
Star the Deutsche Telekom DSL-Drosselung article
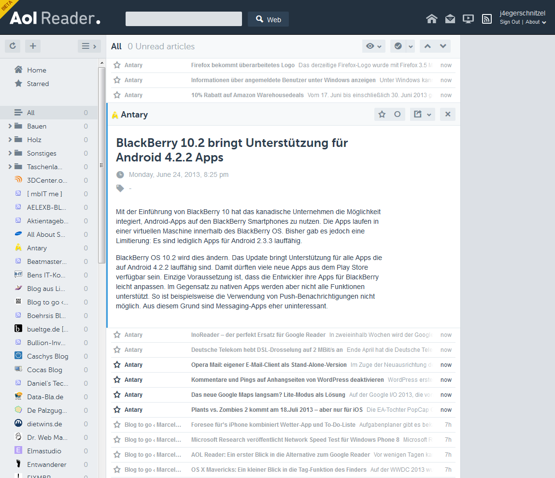(x=117, y=350)
